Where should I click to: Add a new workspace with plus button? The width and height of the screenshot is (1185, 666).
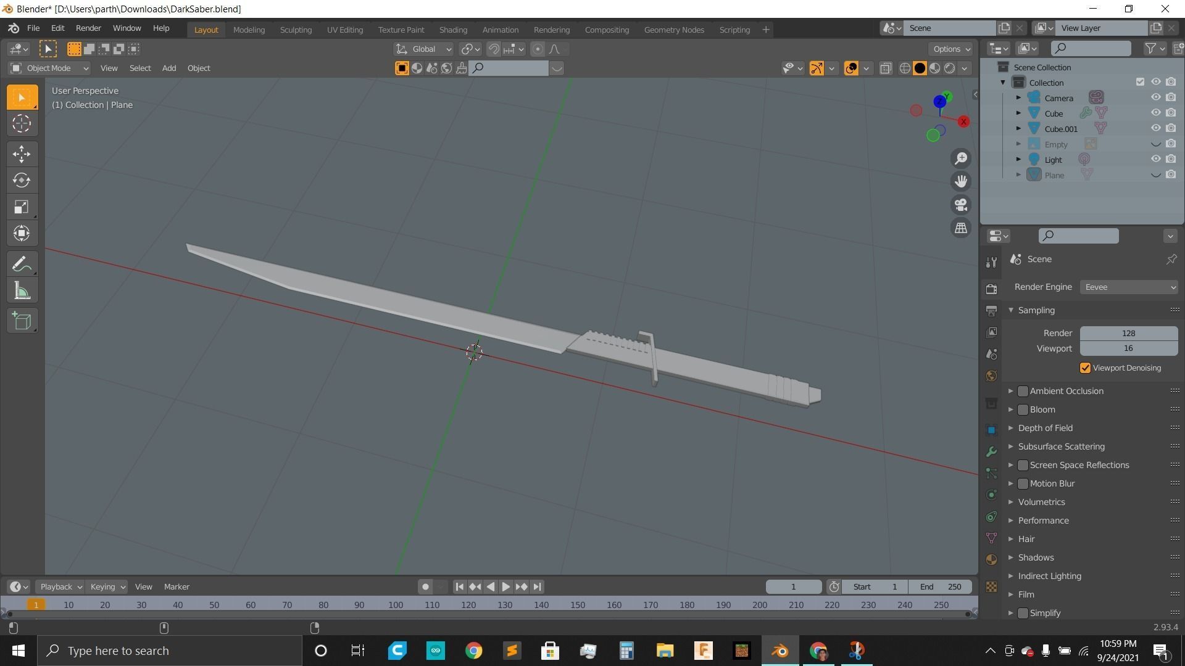click(x=765, y=30)
